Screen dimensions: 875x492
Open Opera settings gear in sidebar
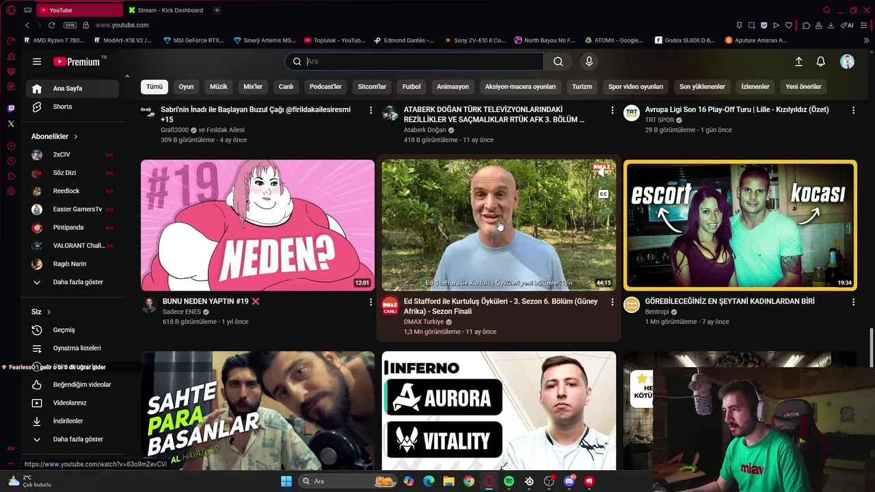[x=11, y=191]
